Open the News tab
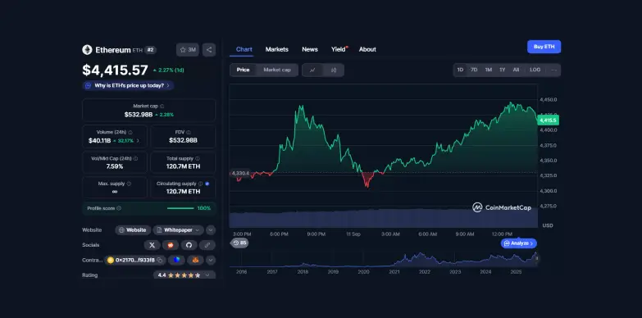The image size is (642, 318). coord(310,49)
